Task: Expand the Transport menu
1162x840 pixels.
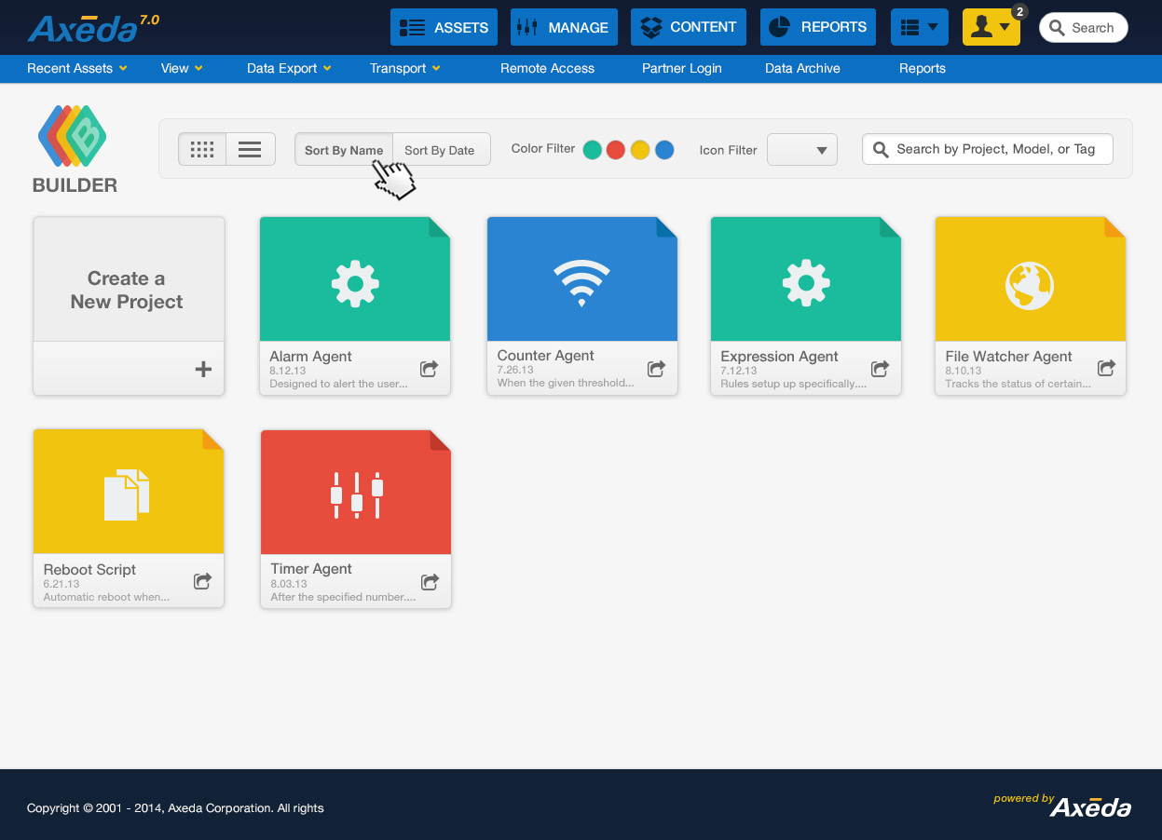Action: coord(405,68)
